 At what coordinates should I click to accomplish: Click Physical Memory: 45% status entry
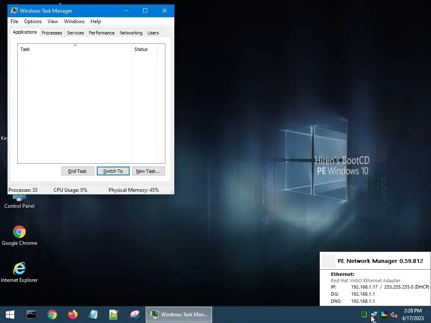[x=133, y=190]
